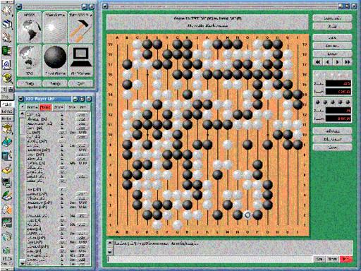
Task: Jump to last move with fast-forward arrows
Action: click(x=348, y=62)
